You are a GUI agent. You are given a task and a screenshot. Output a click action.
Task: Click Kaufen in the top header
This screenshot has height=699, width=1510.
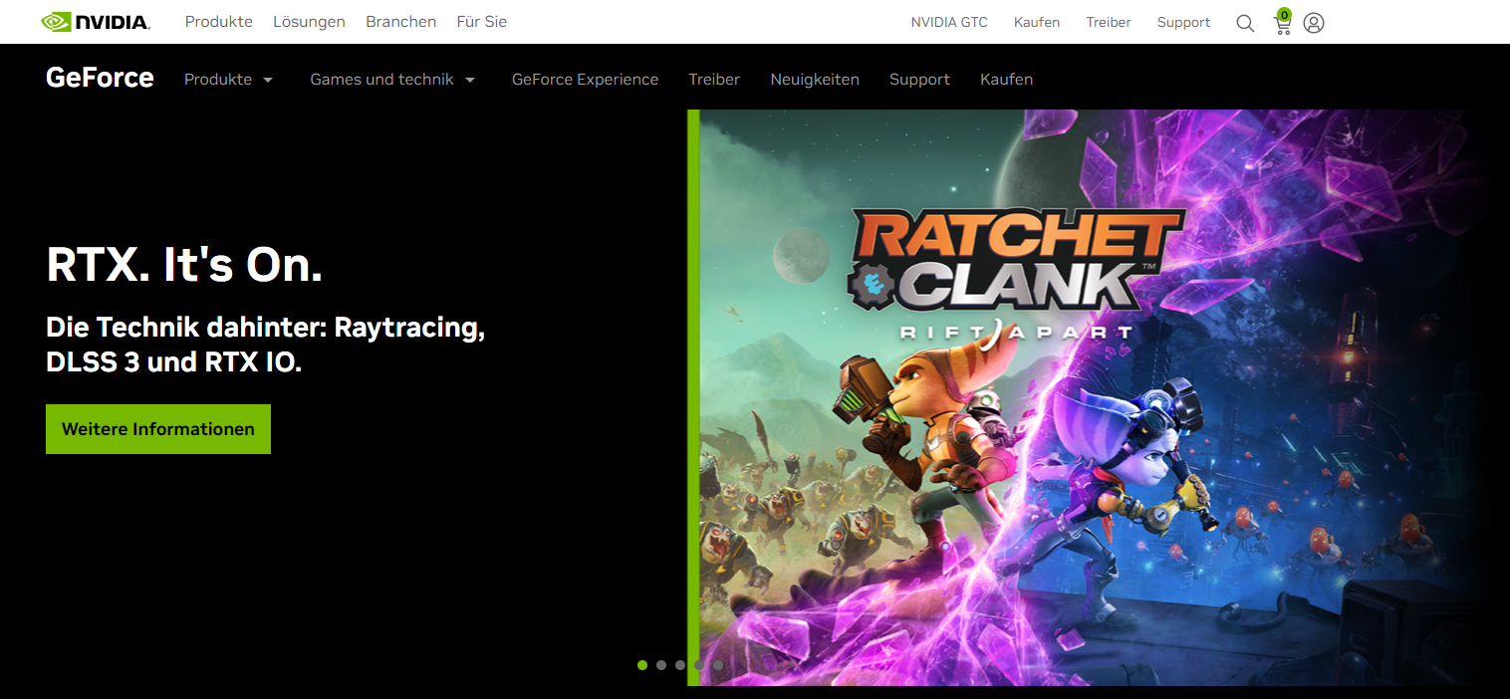click(1037, 22)
